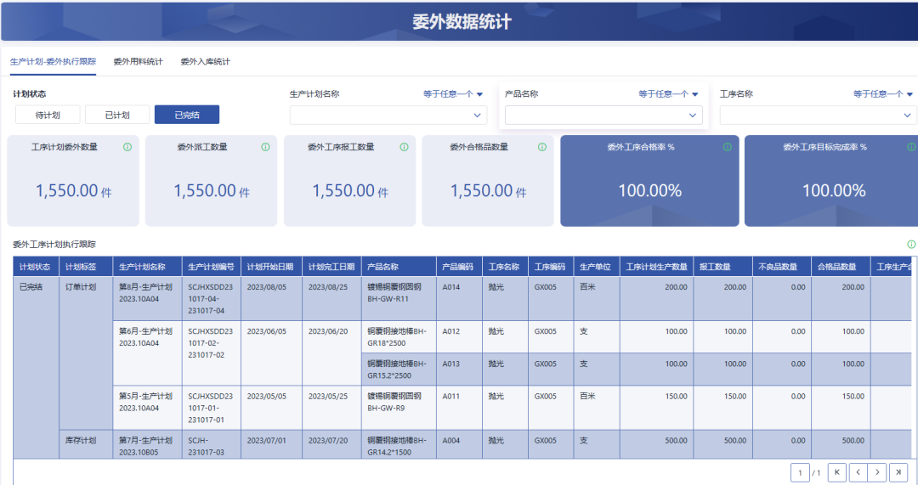Image resolution: width=918 pixels, height=485 pixels.
Task: Go to the last page of table
Action: point(898,472)
